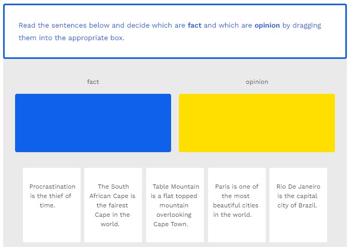Click the 'opinion' label above the yellow box
This screenshot has height=247, width=350.
(257, 82)
